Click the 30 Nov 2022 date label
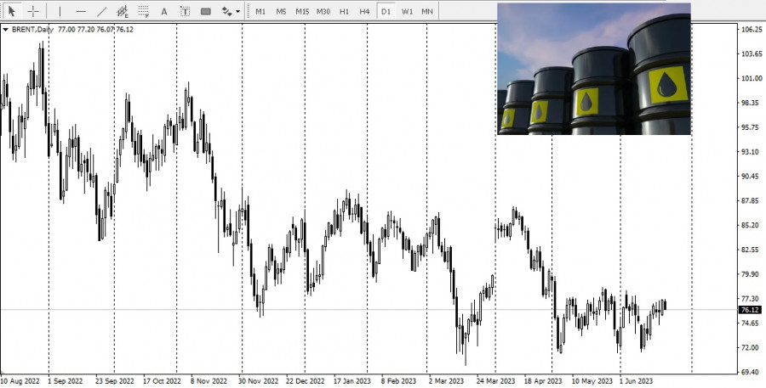 pos(257,380)
